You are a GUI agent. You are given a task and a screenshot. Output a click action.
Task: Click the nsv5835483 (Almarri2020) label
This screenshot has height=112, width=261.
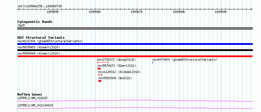click(39, 47)
